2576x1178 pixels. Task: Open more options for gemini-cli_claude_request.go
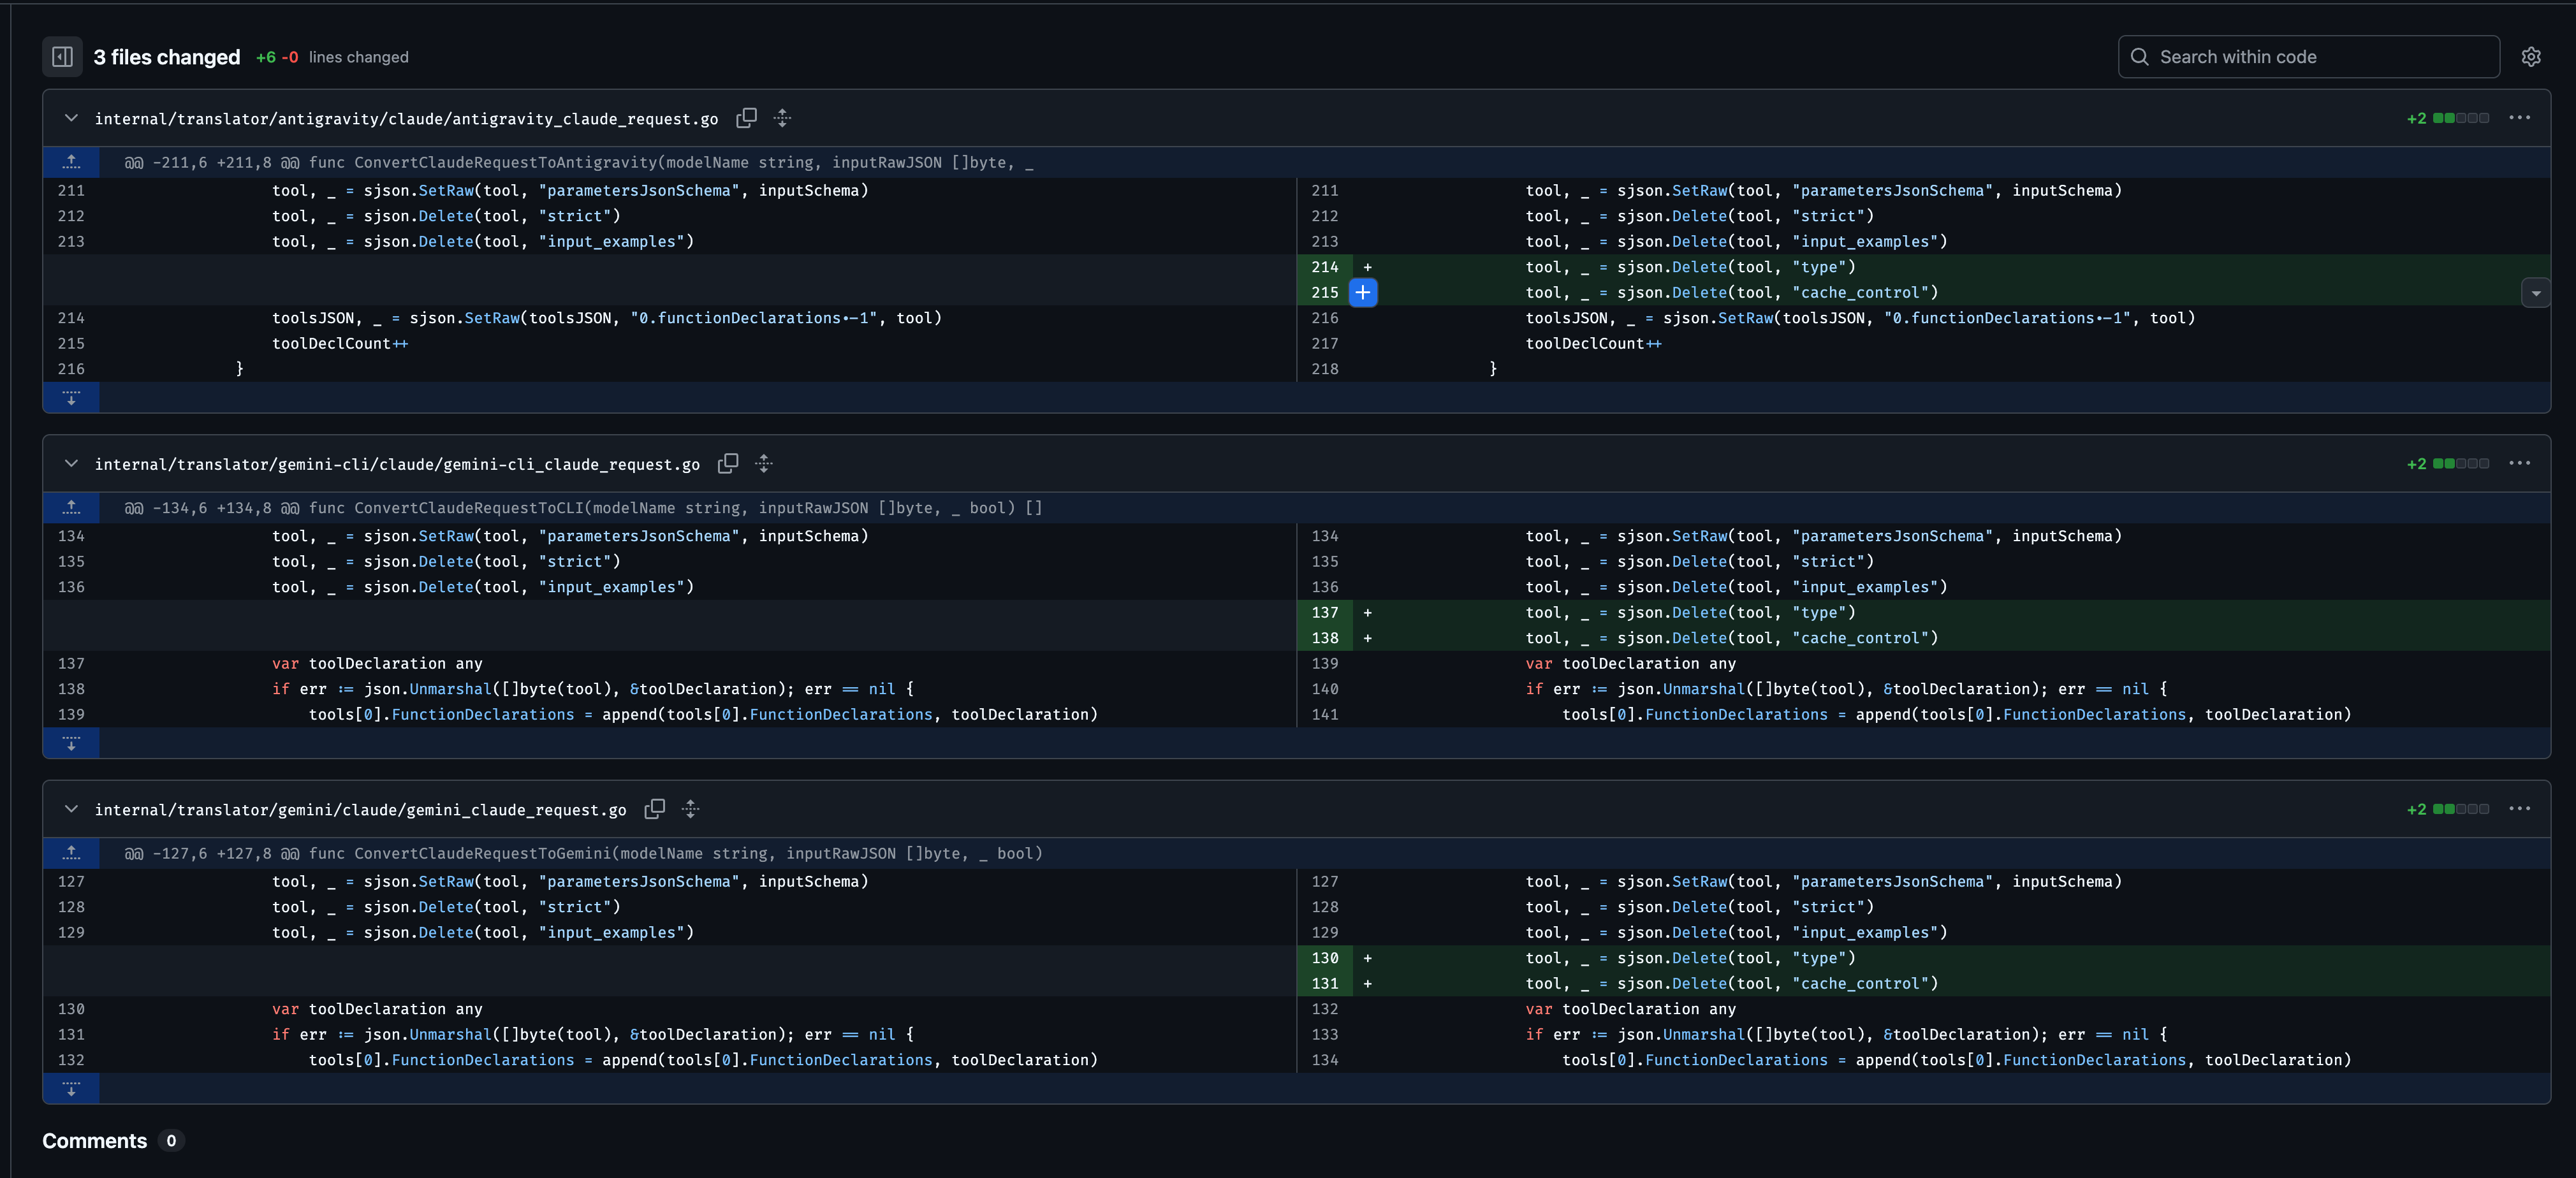pos(2520,464)
